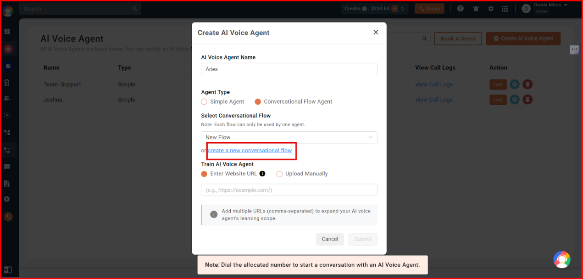Open settings for Team- Support agent
This screenshot has width=583, height=279.
pos(515,84)
